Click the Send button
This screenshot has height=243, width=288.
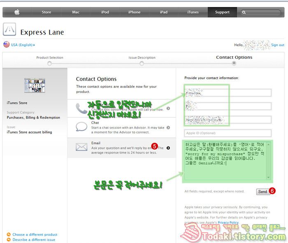click(262, 192)
